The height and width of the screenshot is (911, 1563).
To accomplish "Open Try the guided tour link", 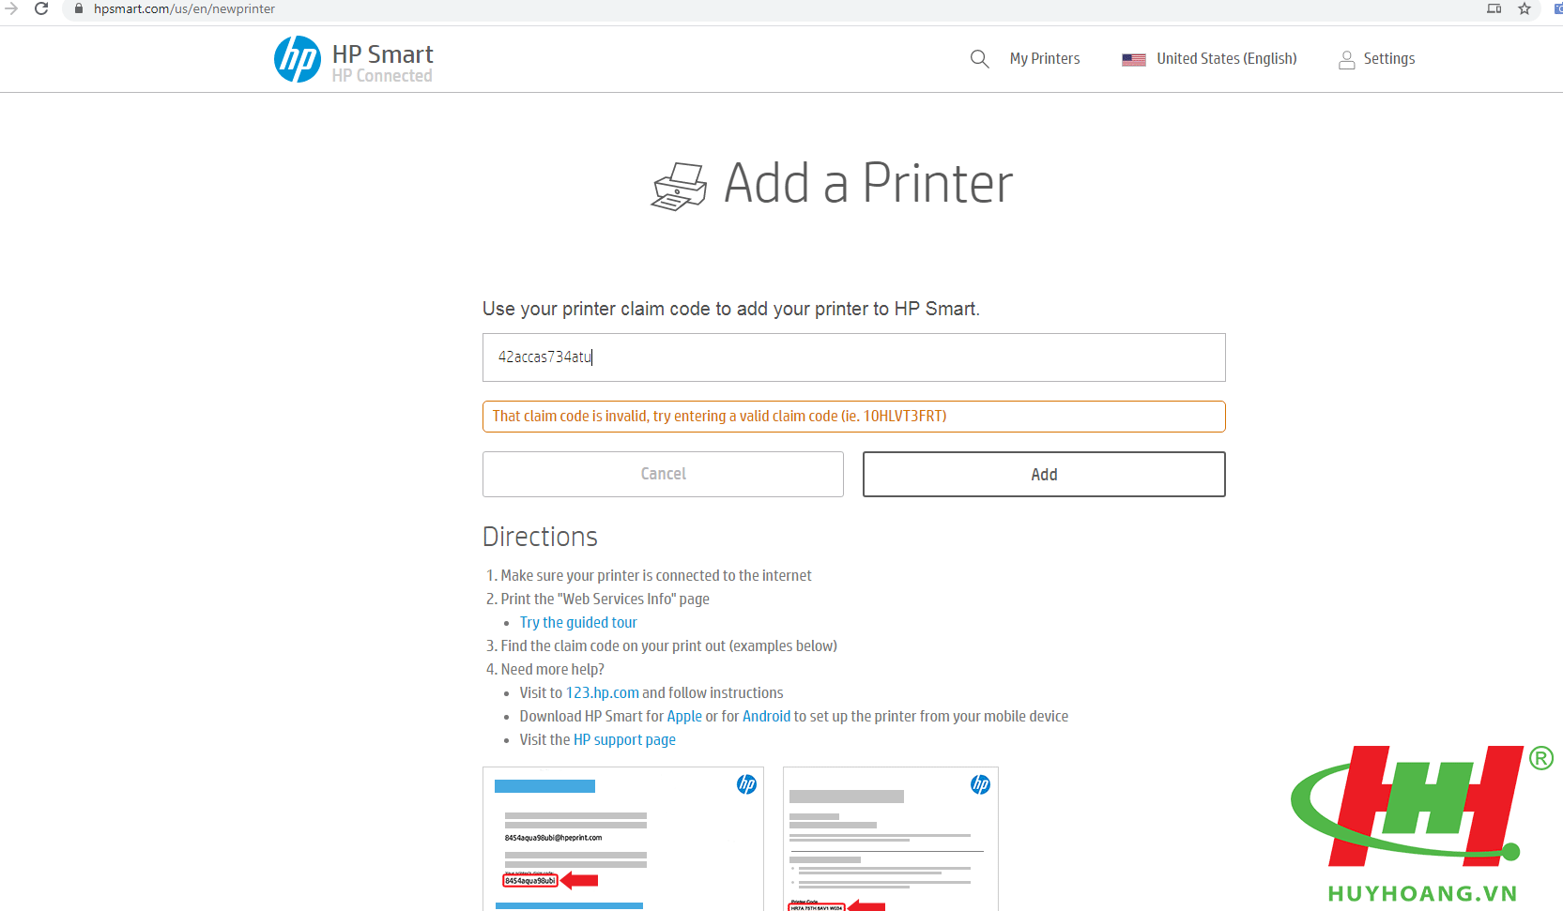I will 578,622.
